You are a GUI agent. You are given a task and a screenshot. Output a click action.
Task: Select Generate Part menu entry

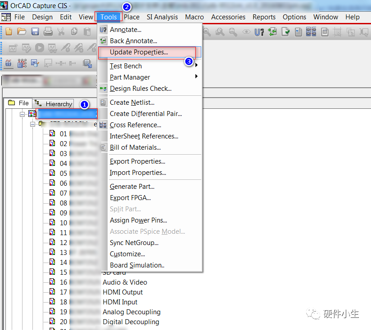(x=150, y=187)
